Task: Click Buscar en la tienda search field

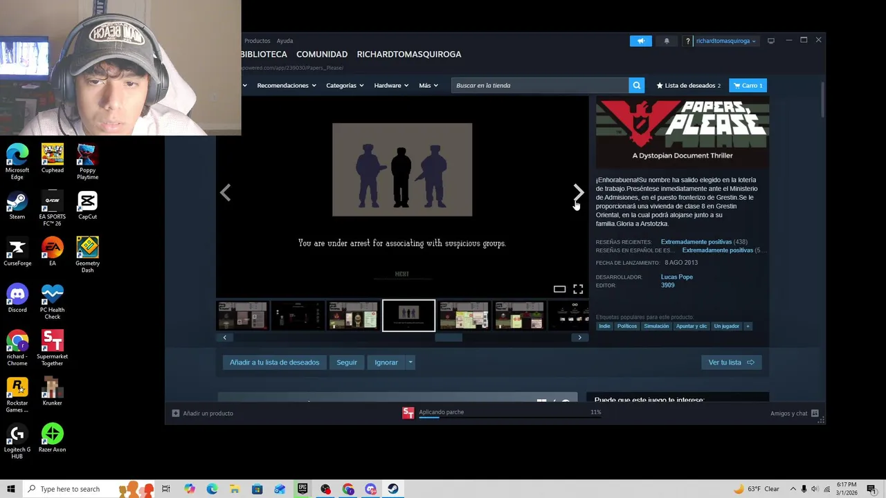Action: click(x=540, y=85)
